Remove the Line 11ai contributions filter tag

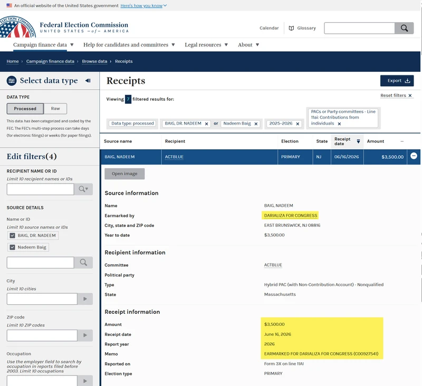coord(339,124)
